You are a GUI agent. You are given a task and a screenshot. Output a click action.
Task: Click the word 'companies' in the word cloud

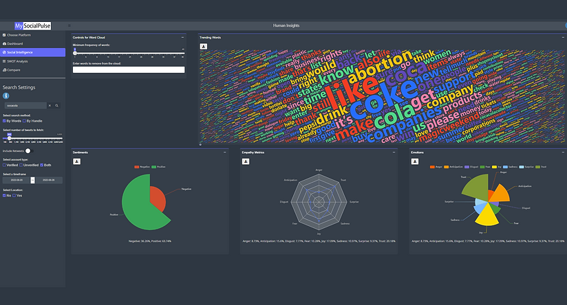pyautogui.click(x=403, y=124)
